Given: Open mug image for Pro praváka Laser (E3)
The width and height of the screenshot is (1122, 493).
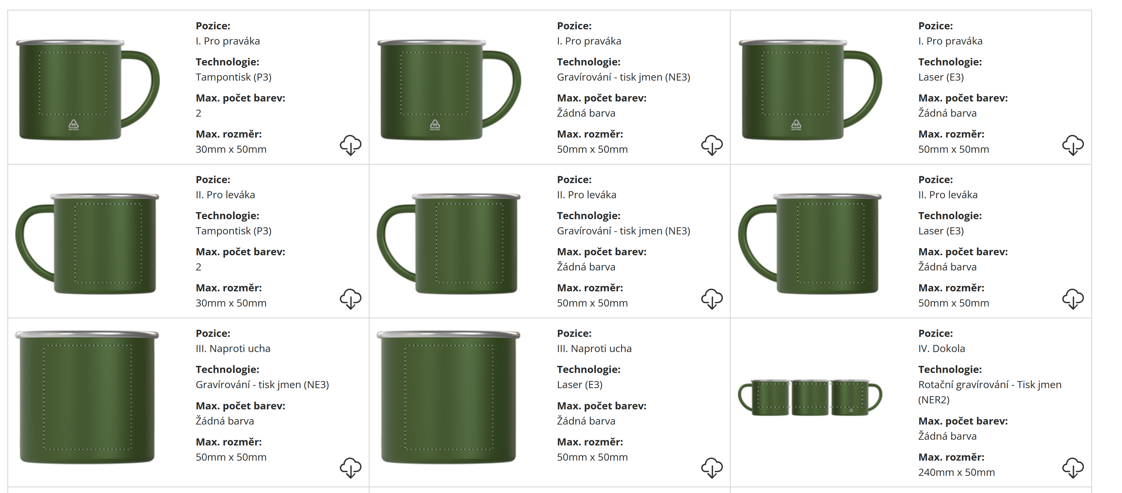Looking at the screenshot, I should coord(810,90).
